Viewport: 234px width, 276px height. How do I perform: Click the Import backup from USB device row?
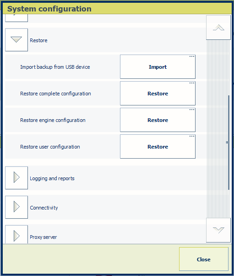tap(106, 67)
